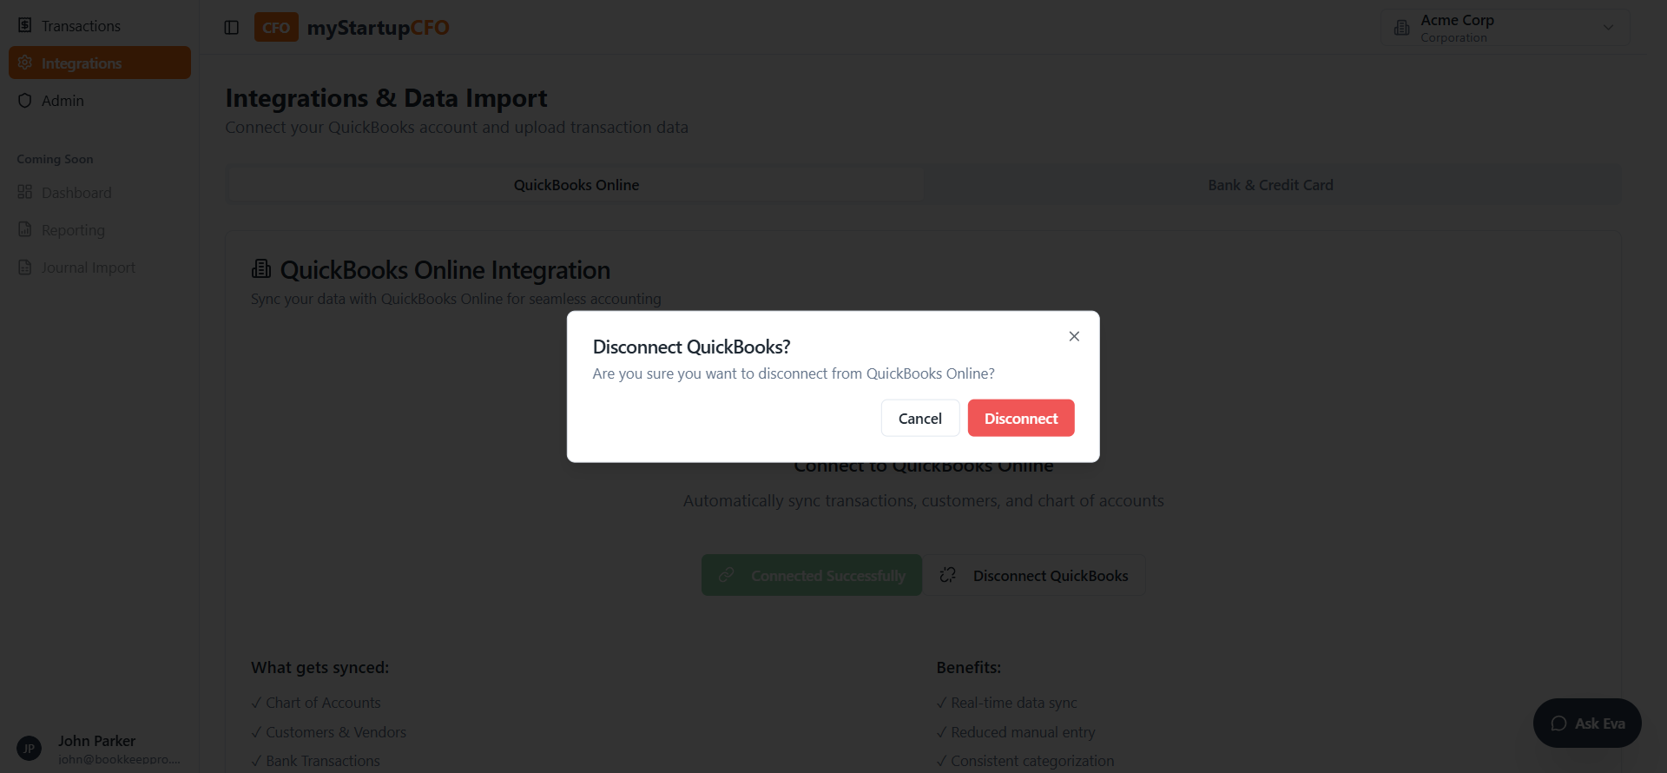Open the Ask Eva chat
The height and width of the screenshot is (773, 1667).
(1587, 723)
